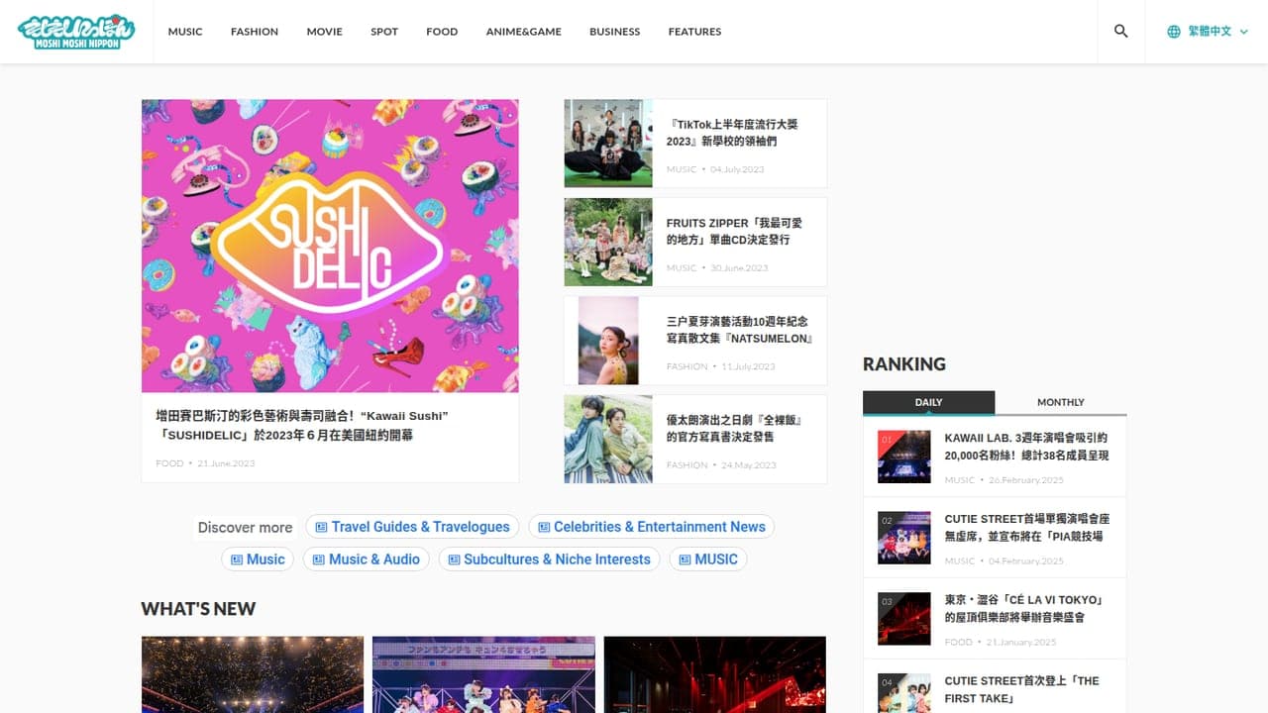The image size is (1268, 713).
Task: Read the 增田赛巴斯汀 Kawaii Sushi headline
Action: [x=302, y=426]
